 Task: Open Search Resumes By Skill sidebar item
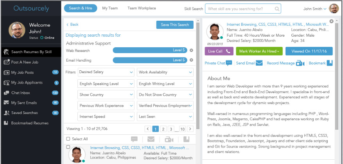pyautogui.click(x=31, y=52)
